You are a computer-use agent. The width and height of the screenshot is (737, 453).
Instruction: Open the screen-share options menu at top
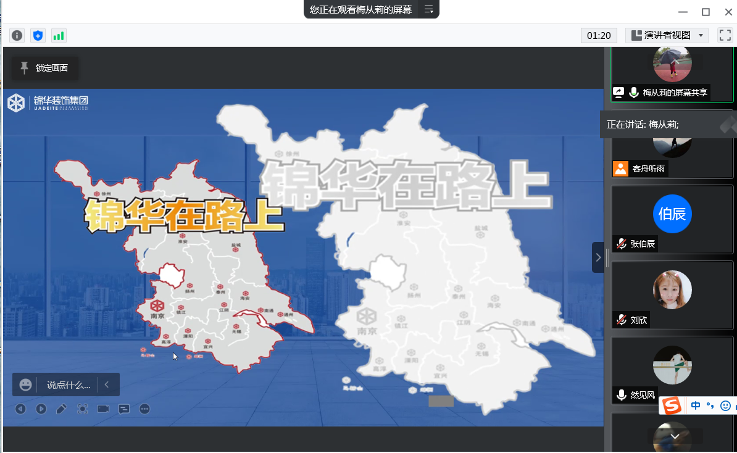click(x=428, y=9)
